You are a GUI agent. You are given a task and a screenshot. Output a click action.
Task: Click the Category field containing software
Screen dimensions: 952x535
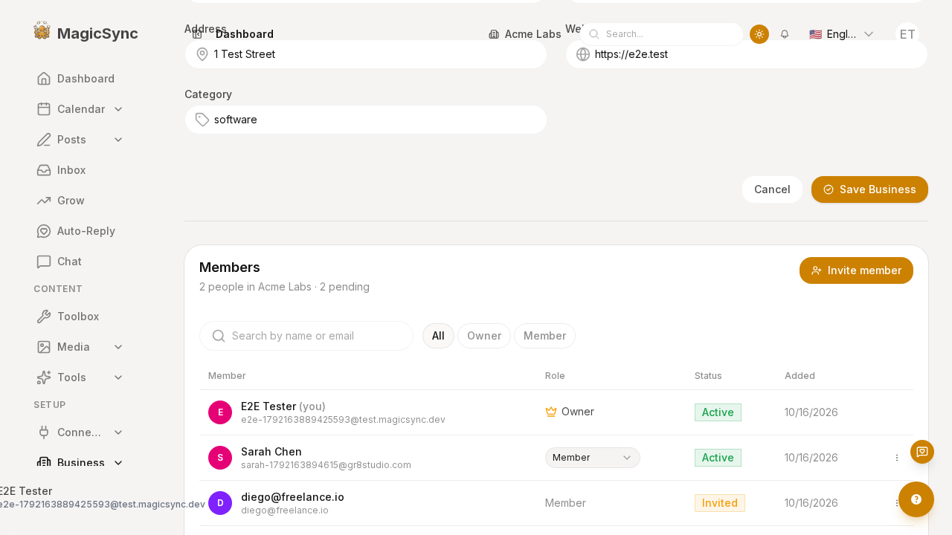(x=366, y=120)
